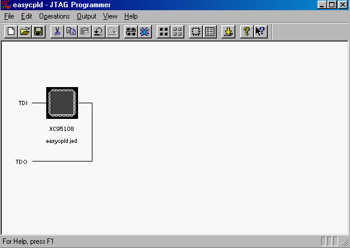Click the scissors Cut icon
350x248 pixels.
[58, 31]
